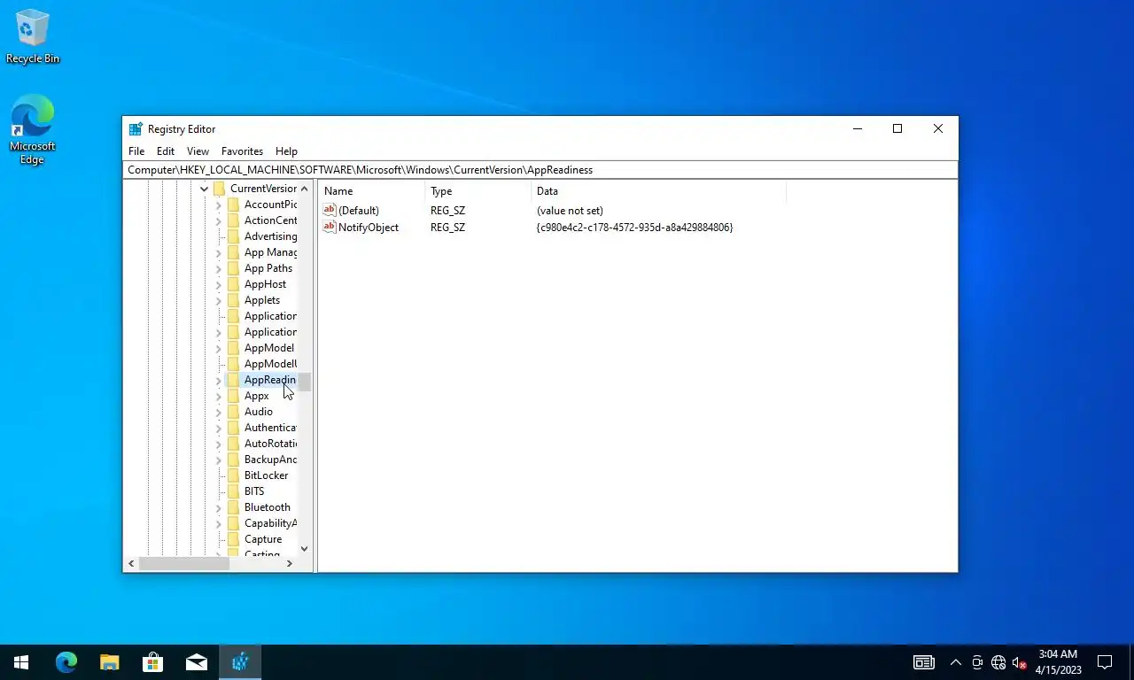This screenshot has height=680, width=1134.
Task: Click the (Default) string value icon
Action: [x=330, y=210]
